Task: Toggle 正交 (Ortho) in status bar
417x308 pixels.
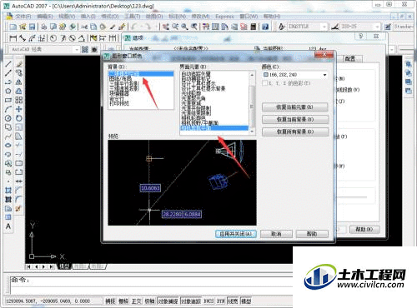Action: [x=136, y=301]
